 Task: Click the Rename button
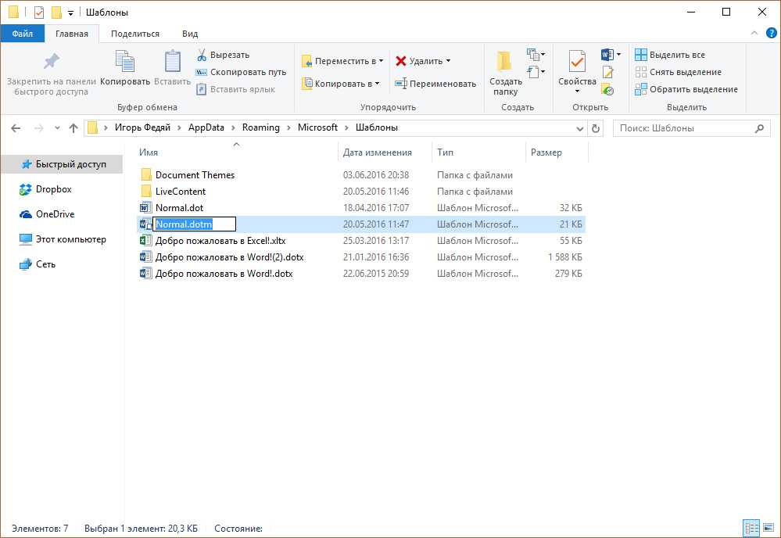tap(435, 84)
